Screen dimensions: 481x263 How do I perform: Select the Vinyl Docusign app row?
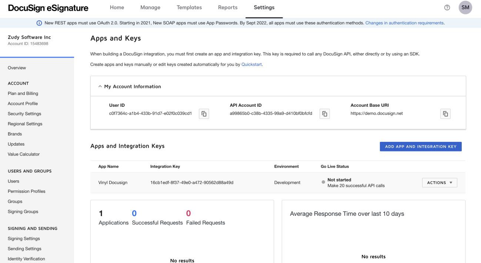click(113, 182)
